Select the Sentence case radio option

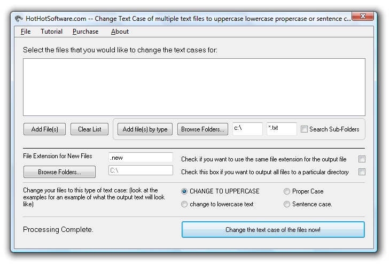[287, 204]
